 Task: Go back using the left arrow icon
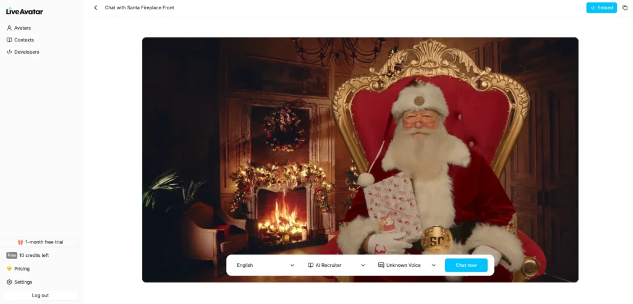(x=96, y=7)
